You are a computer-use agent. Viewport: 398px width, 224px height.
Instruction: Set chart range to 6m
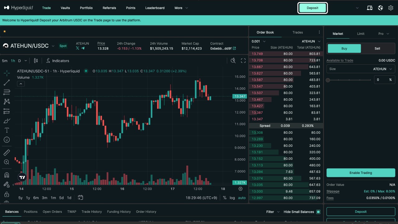[x=36, y=198]
